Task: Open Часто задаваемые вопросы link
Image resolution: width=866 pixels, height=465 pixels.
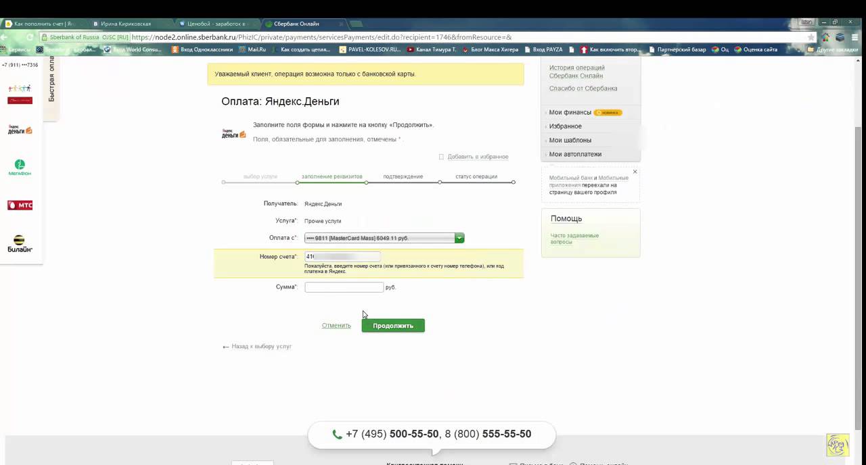Action: [x=574, y=239]
